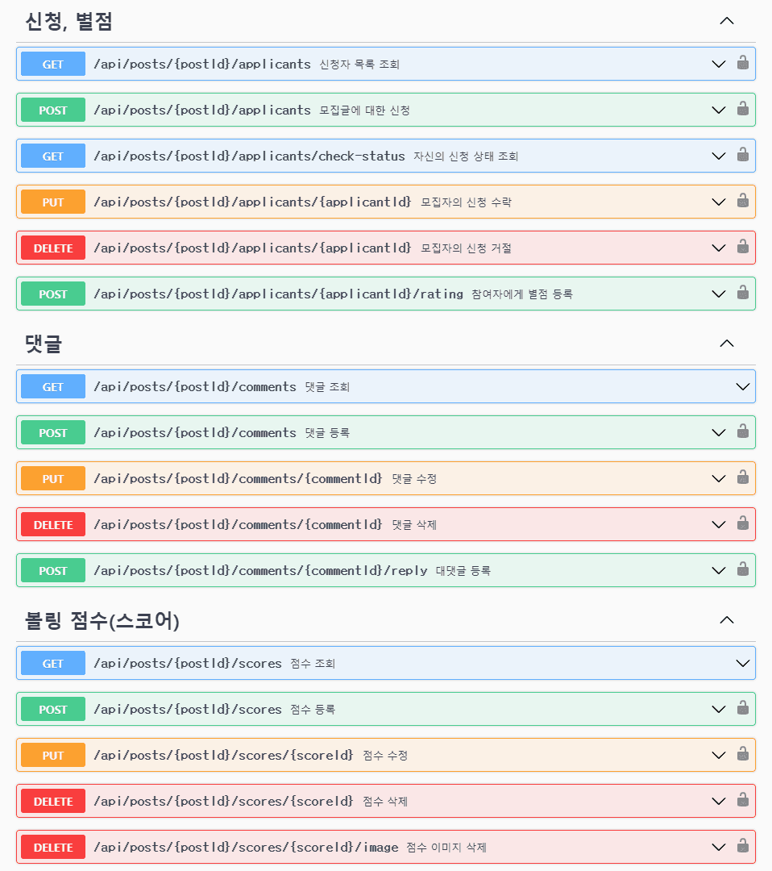Click lock icon on PUT applicantId row

click(742, 201)
